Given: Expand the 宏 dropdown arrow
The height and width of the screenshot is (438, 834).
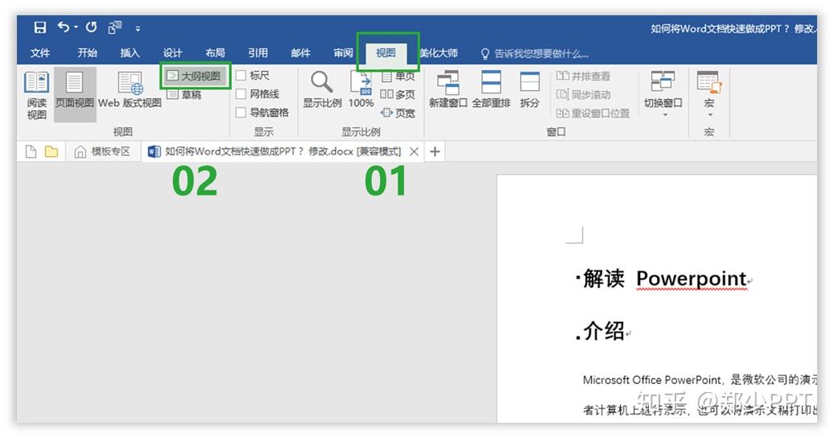Looking at the screenshot, I should tap(709, 114).
